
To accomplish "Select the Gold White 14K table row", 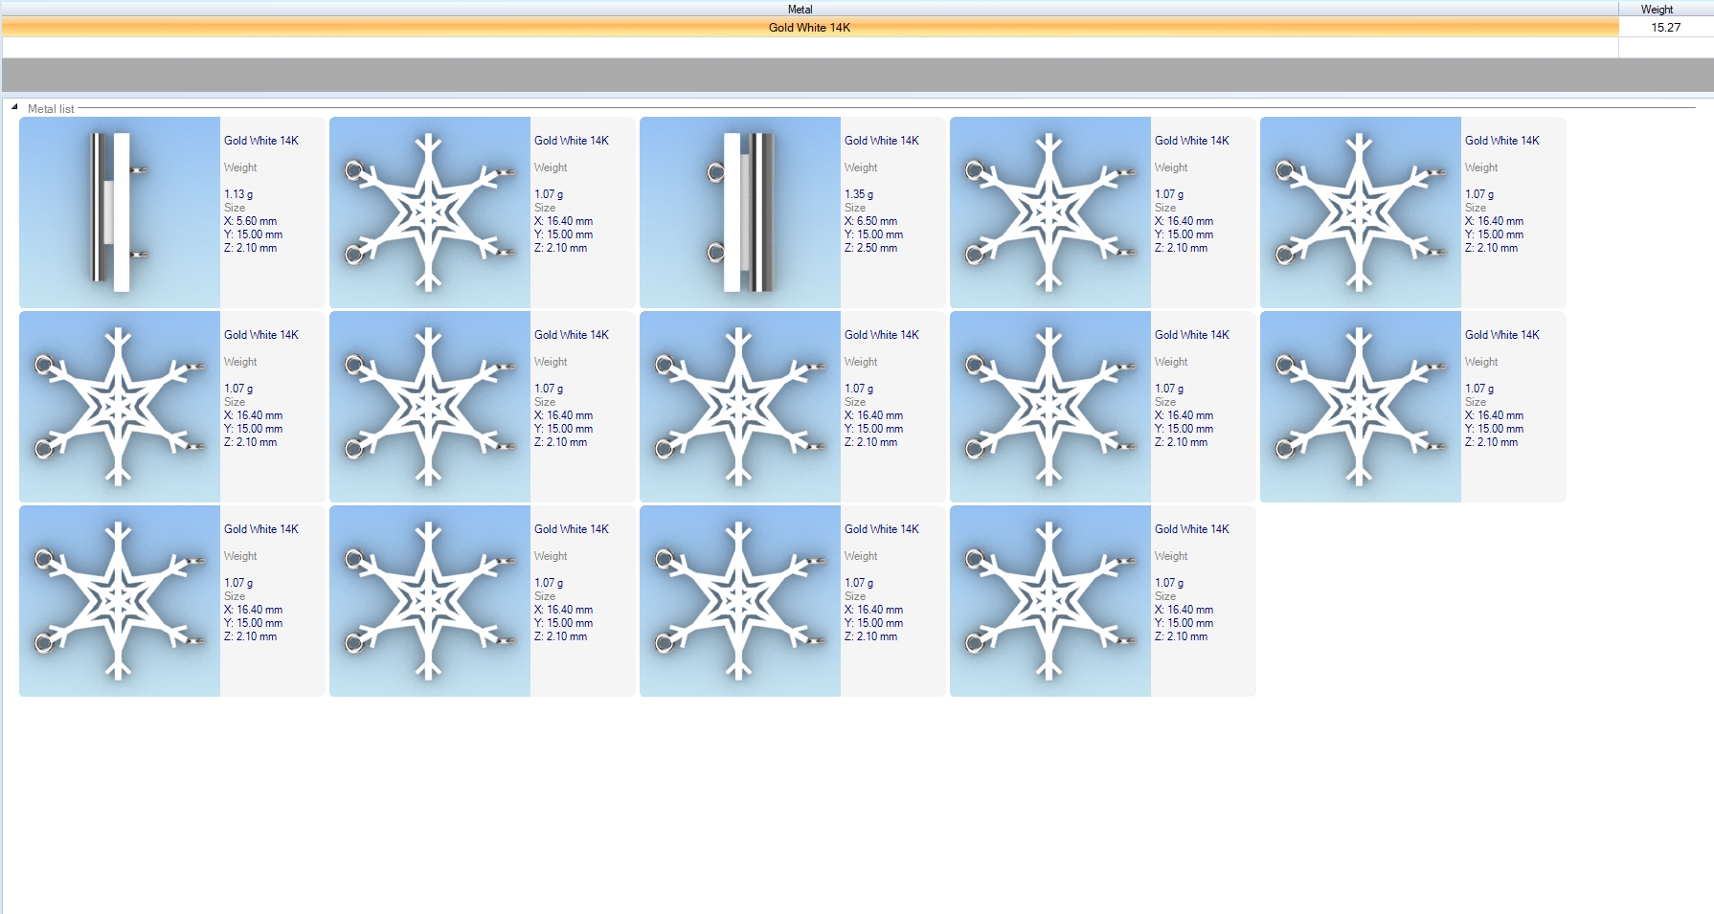I will pyautogui.click(x=809, y=28).
